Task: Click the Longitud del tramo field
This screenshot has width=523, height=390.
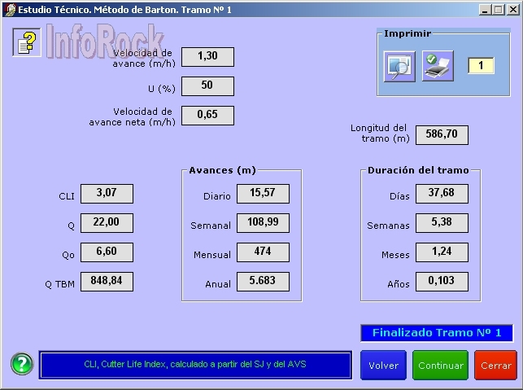Action: click(x=442, y=135)
